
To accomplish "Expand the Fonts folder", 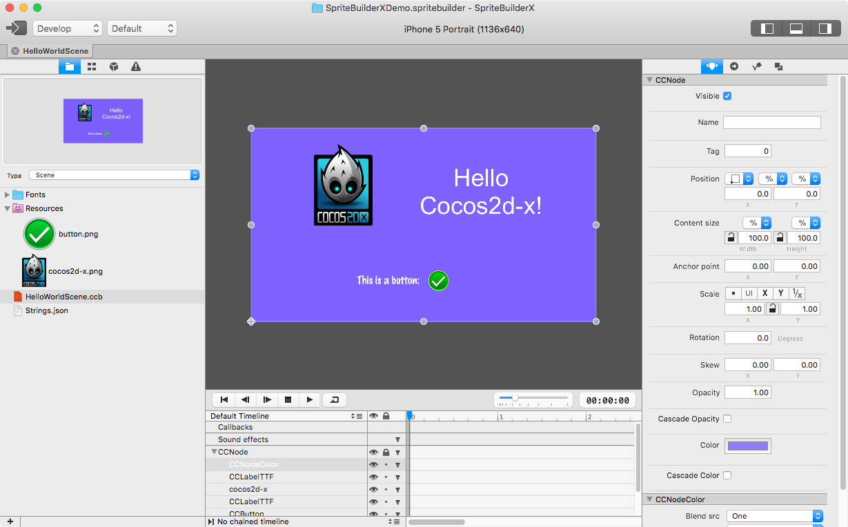I will tap(8, 195).
